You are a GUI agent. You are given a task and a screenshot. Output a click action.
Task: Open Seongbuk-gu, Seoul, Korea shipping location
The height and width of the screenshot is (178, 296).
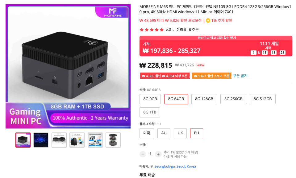tap(175, 166)
